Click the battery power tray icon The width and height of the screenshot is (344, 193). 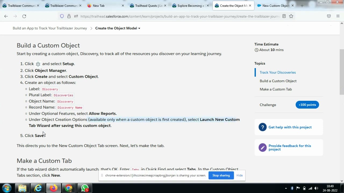[x=304, y=188]
